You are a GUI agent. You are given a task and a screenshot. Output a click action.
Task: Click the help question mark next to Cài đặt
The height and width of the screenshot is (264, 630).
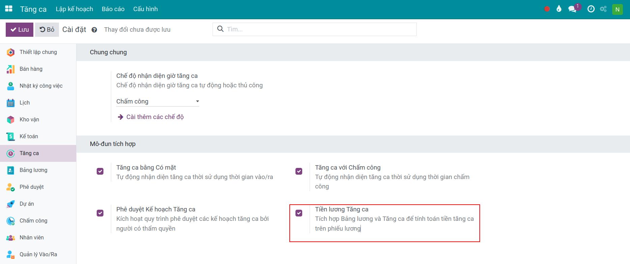click(x=94, y=30)
